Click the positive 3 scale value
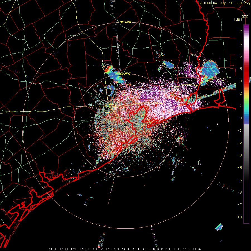The width and height of the screenshot is (251, 251). pos(241,81)
